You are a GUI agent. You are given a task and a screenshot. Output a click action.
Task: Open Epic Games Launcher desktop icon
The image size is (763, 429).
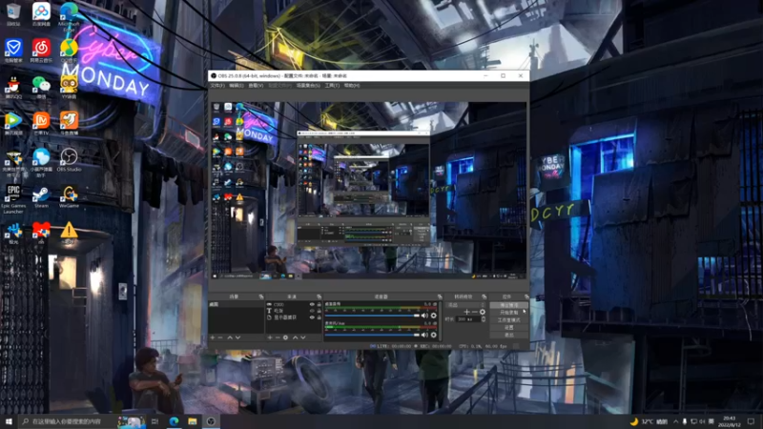13,199
